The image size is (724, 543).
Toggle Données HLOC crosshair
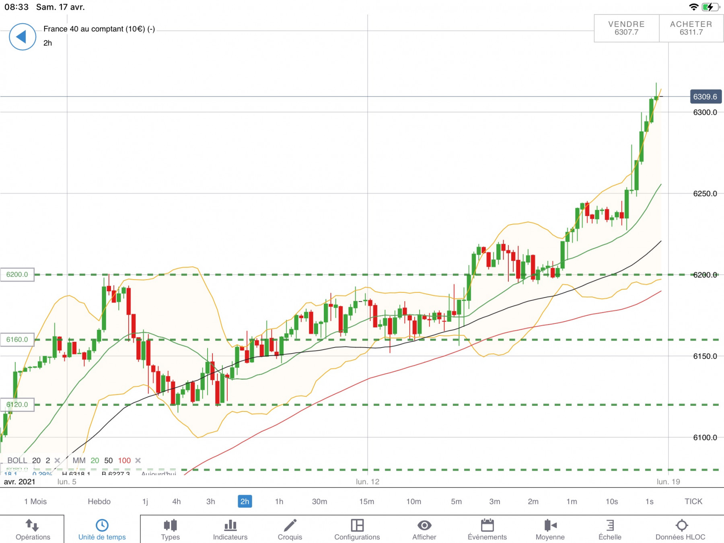click(681, 525)
